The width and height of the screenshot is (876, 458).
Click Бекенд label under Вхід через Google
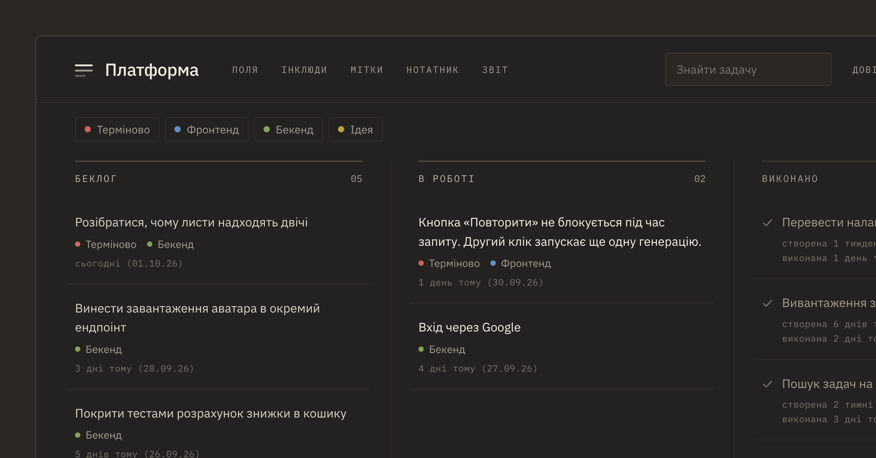(x=442, y=349)
